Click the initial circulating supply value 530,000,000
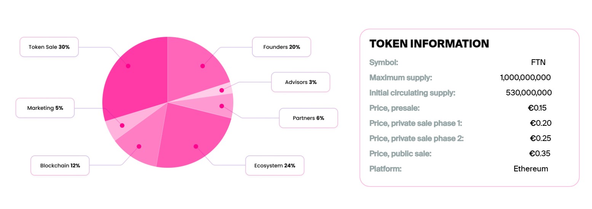This screenshot has width=592, height=209. (528, 93)
